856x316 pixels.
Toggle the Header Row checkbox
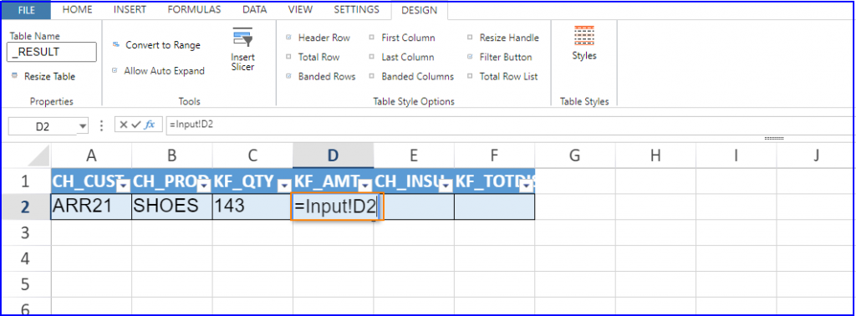[288, 38]
